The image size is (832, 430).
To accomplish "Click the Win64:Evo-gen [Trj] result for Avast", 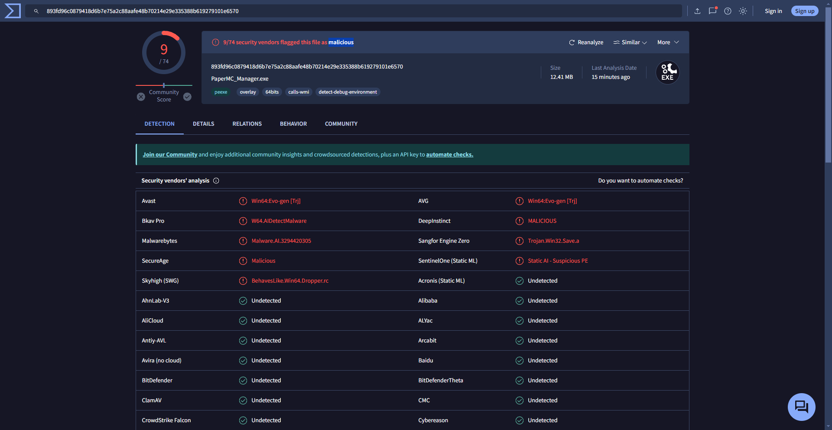I will 276,201.
